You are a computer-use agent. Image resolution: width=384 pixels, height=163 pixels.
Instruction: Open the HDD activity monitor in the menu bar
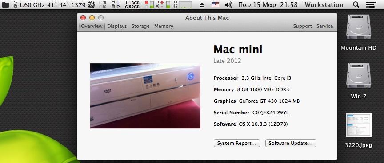coord(157,4)
